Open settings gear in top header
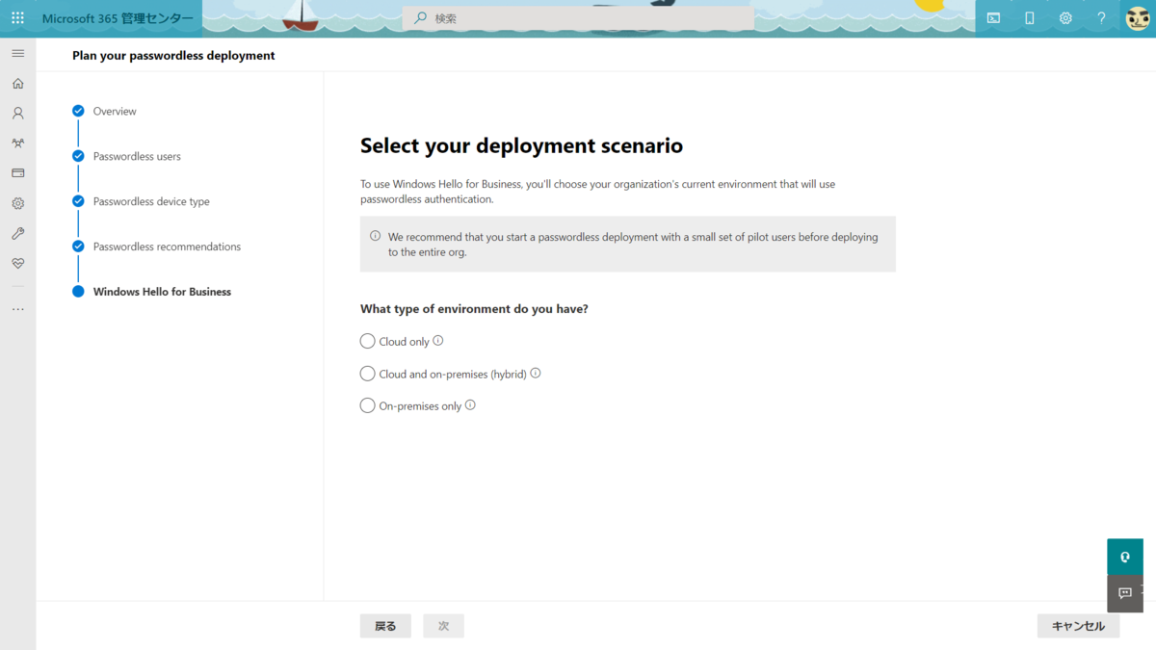Image resolution: width=1156 pixels, height=650 pixels. pos(1065,18)
